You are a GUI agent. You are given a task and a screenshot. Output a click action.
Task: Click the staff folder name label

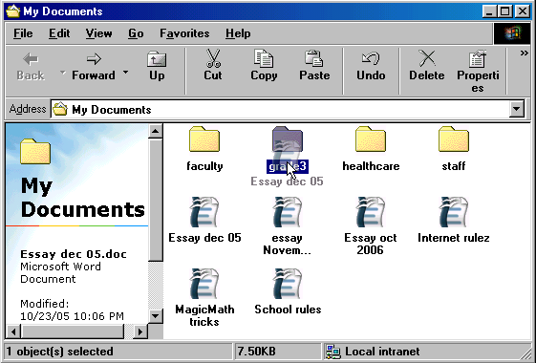454,166
